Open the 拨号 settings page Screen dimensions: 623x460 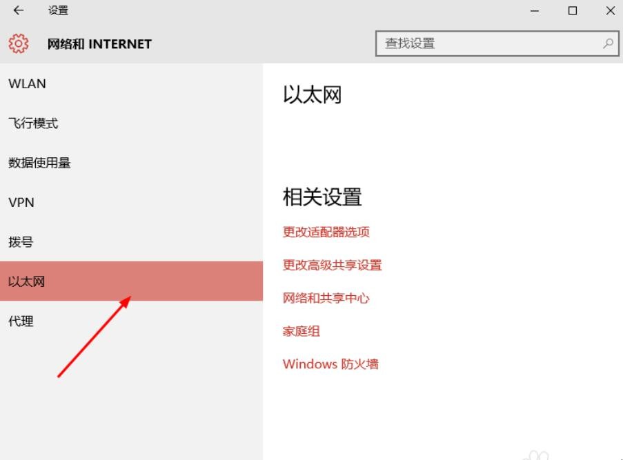point(21,242)
